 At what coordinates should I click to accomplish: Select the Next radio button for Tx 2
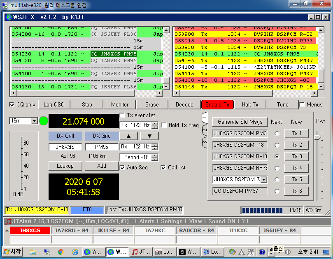tap(277, 145)
